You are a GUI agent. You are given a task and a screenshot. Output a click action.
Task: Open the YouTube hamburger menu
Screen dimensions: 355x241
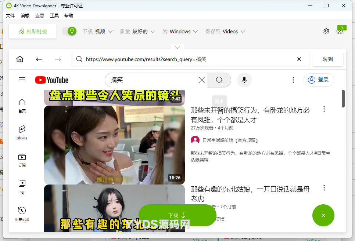(x=22, y=80)
